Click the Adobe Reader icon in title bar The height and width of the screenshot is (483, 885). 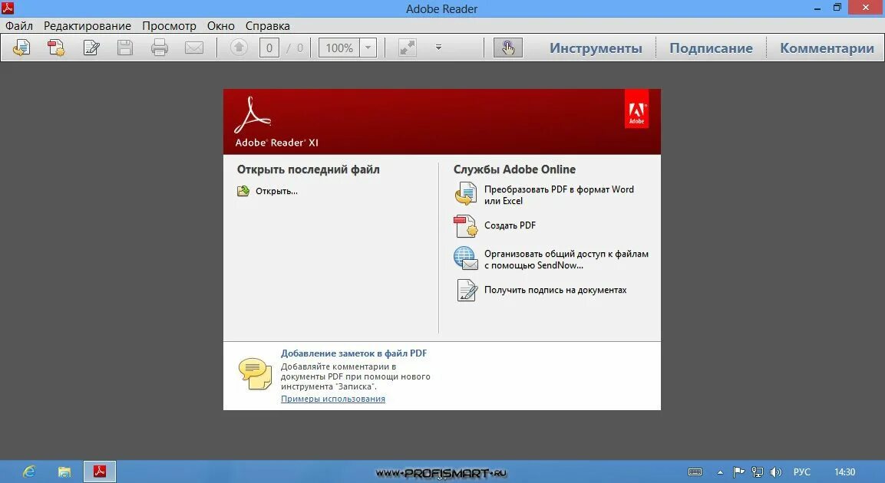tap(8, 8)
